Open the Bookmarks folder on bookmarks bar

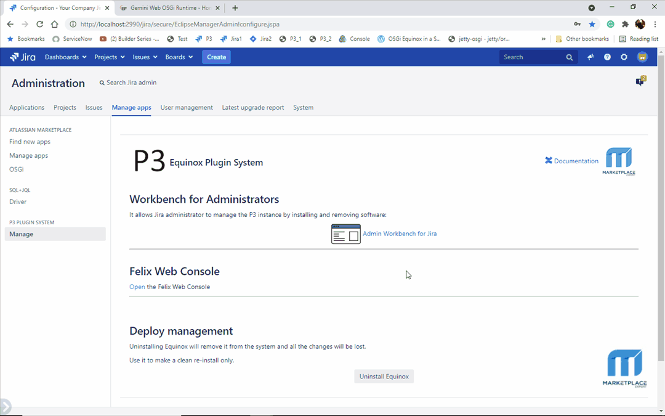pyautogui.click(x=26, y=39)
